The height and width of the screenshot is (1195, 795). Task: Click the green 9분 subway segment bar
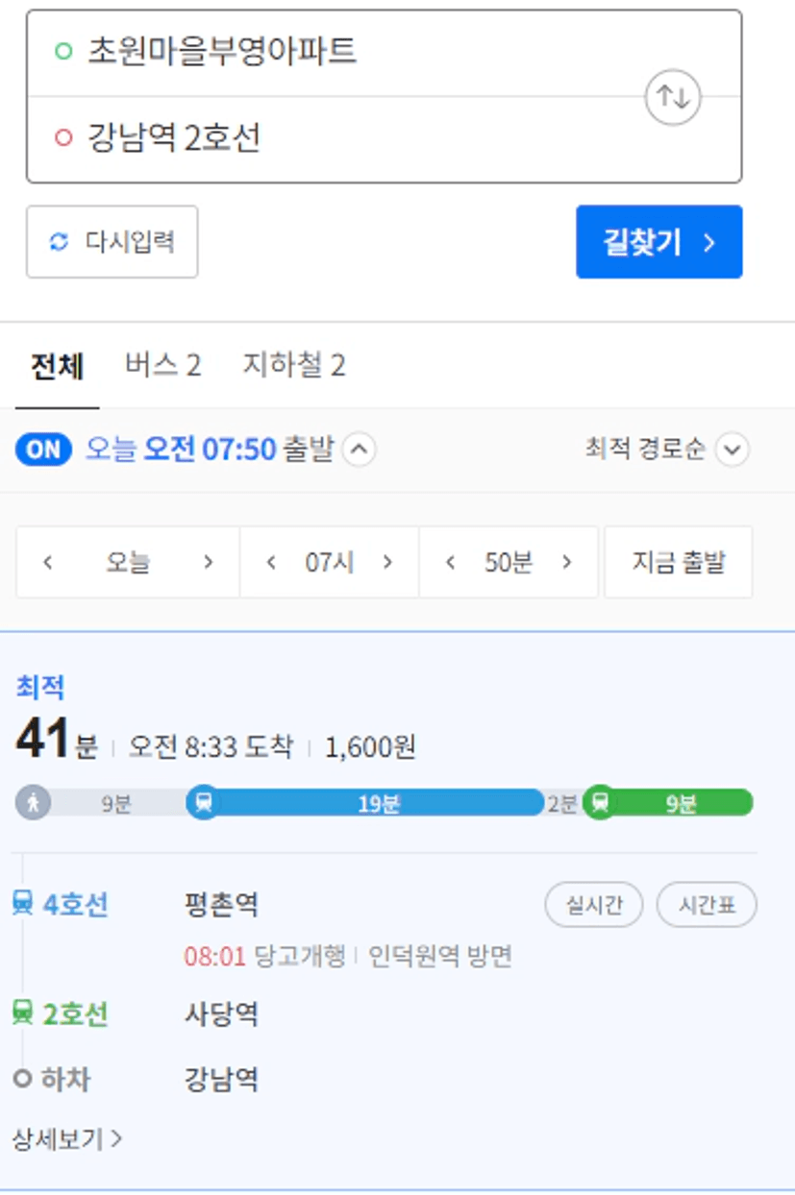click(x=681, y=803)
